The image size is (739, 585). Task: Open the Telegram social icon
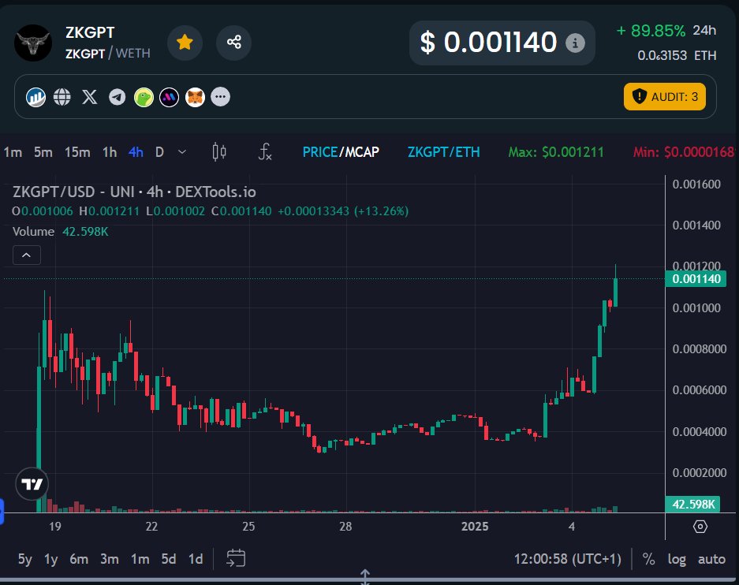click(x=118, y=98)
